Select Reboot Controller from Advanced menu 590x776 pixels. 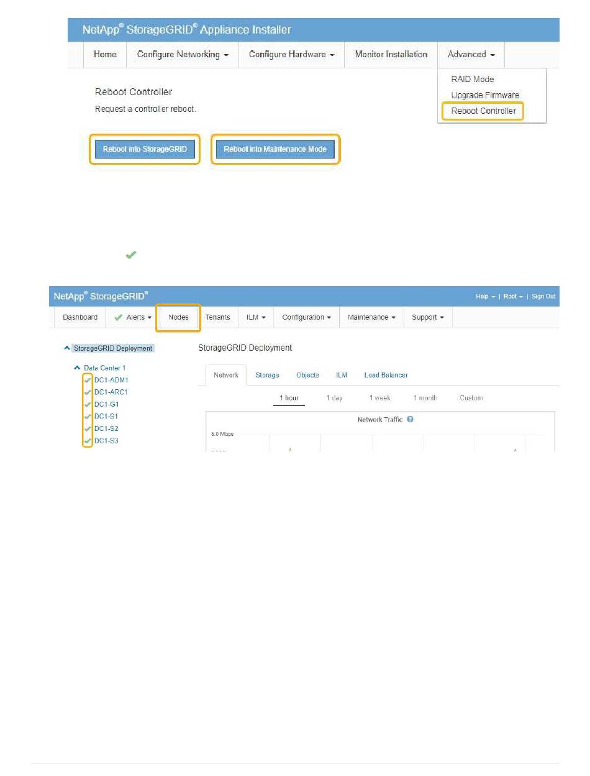(483, 111)
